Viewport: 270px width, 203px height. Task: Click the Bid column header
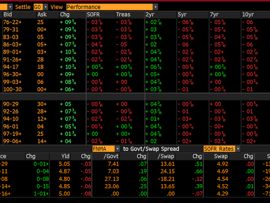tap(8, 14)
